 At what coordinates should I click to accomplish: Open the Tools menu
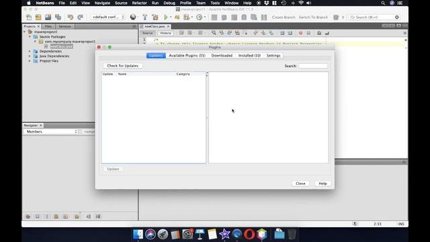coord(215,3)
